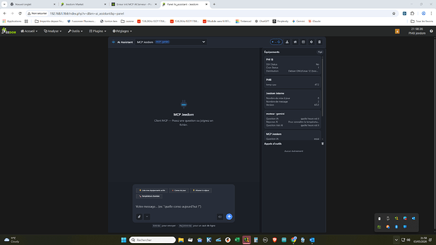Switch to the Nouvel onglet tab
Image resolution: width=436 pixels, height=245 pixels.
(32, 4)
